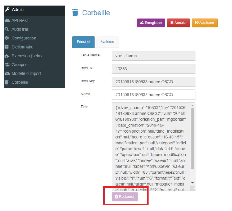Switch to the Système tab

[x=107, y=42]
